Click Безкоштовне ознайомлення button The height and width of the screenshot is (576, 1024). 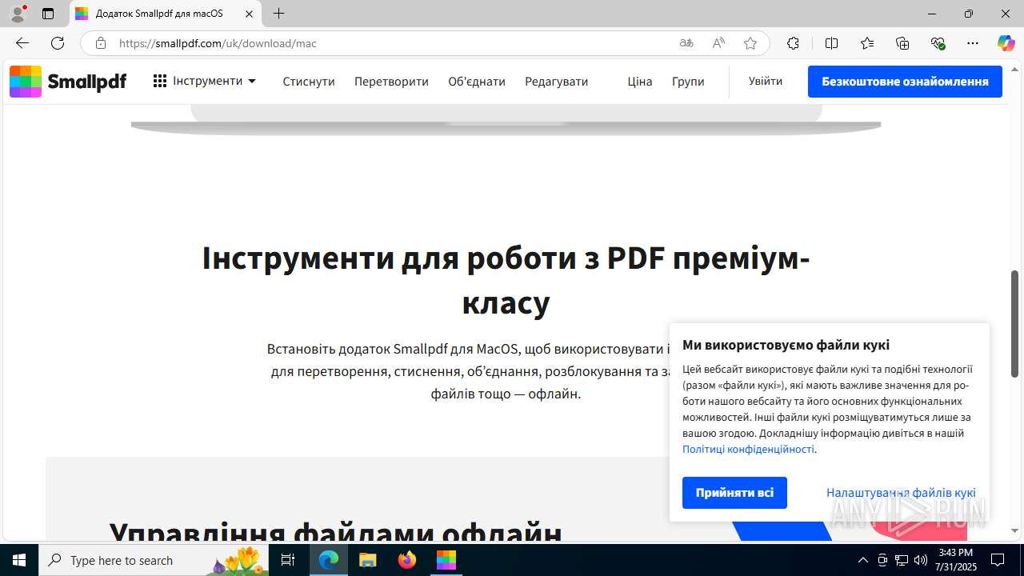[905, 82]
